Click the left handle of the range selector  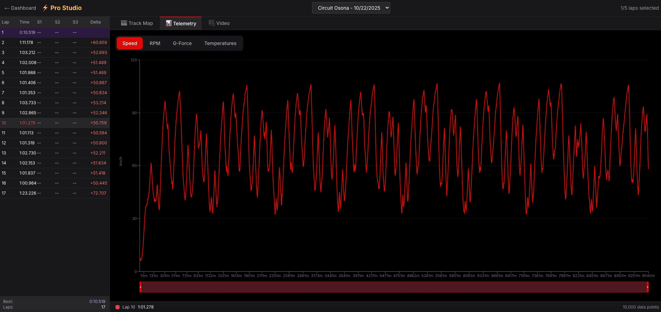141,287
